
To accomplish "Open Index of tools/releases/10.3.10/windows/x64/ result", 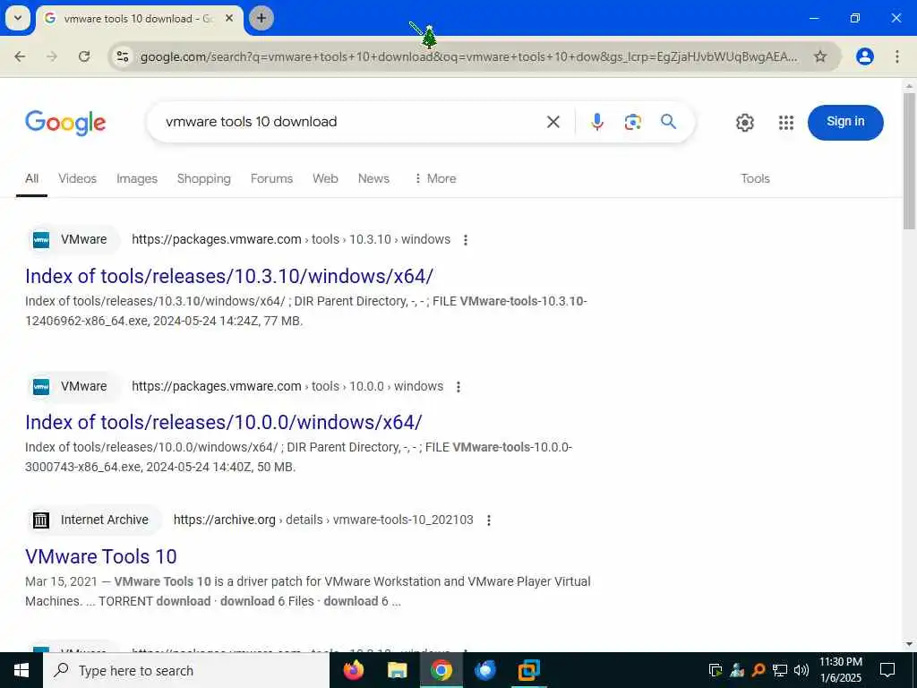I will [x=229, y=276].
